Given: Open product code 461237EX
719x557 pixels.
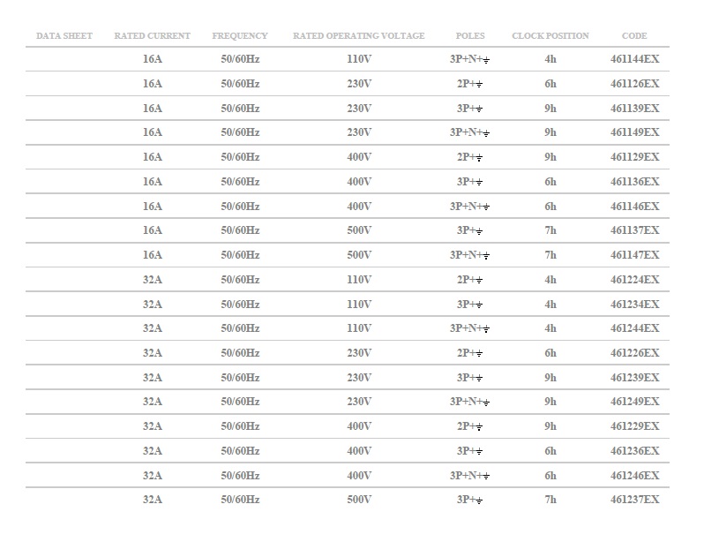Looking at the screenshot, I should (x=634, y=500).
